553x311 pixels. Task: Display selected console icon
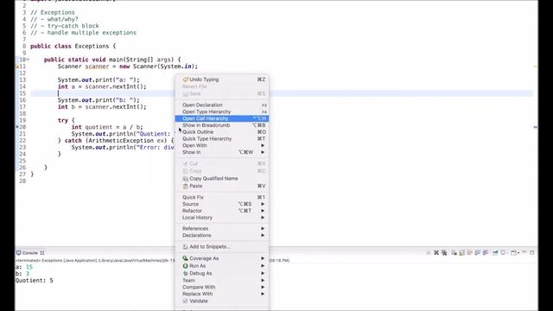503,252
